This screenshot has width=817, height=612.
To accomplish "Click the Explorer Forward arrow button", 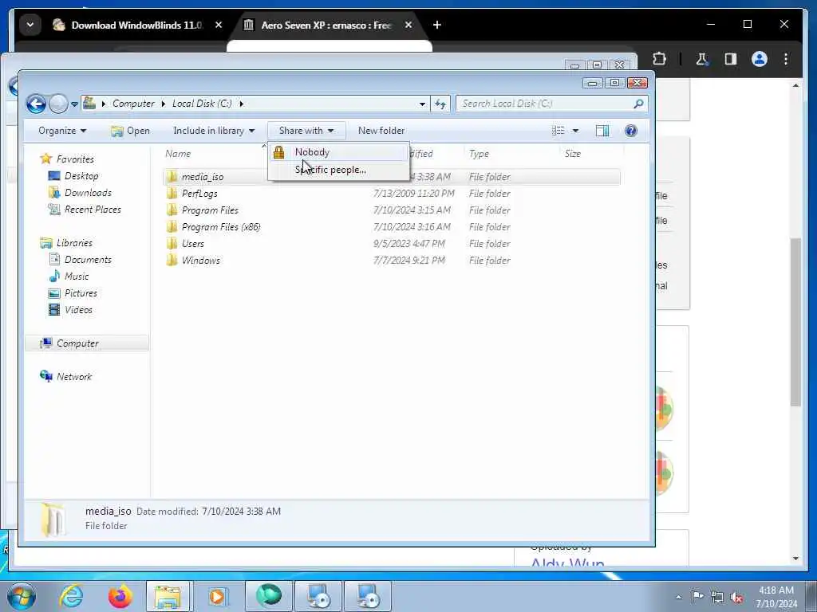I will 58,104.
